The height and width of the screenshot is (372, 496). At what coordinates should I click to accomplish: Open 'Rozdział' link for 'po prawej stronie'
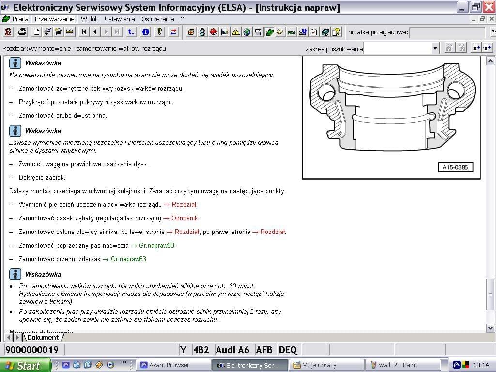[x=273, y=232]
